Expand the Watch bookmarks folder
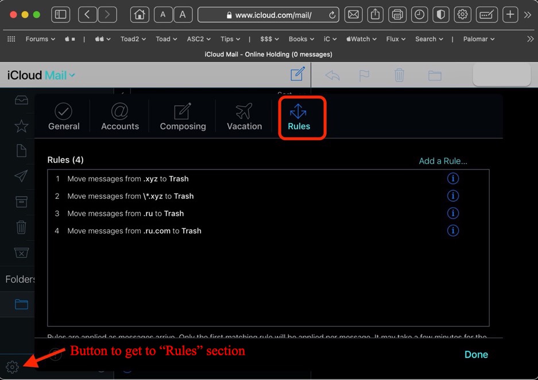Image resolution: width=538 pixels, height=380 pixels. point(361,39)
